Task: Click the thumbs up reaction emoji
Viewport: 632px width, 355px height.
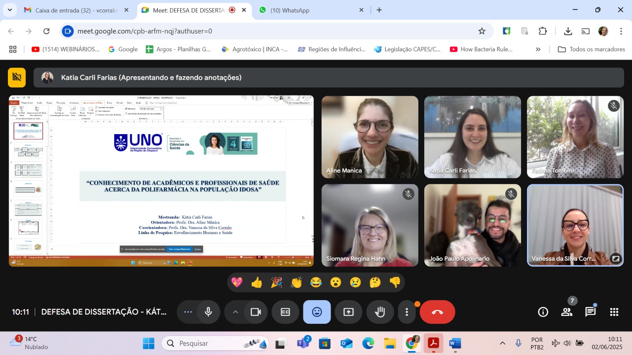Action: 257,282
